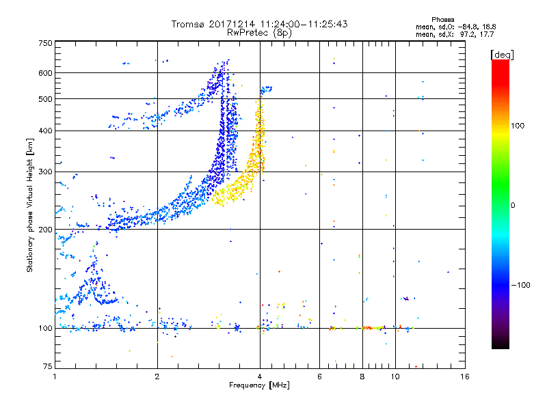Screen dimensions: 547x410
Task: Click the 'Stationary phase Virtual Height [km]' label
Action: pyautogui.click(x=29, y=206)
